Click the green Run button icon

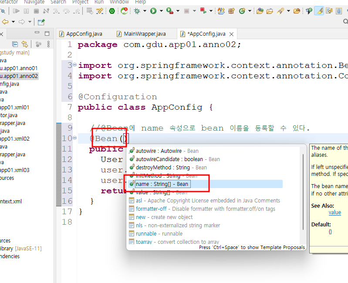pos(153,10)
